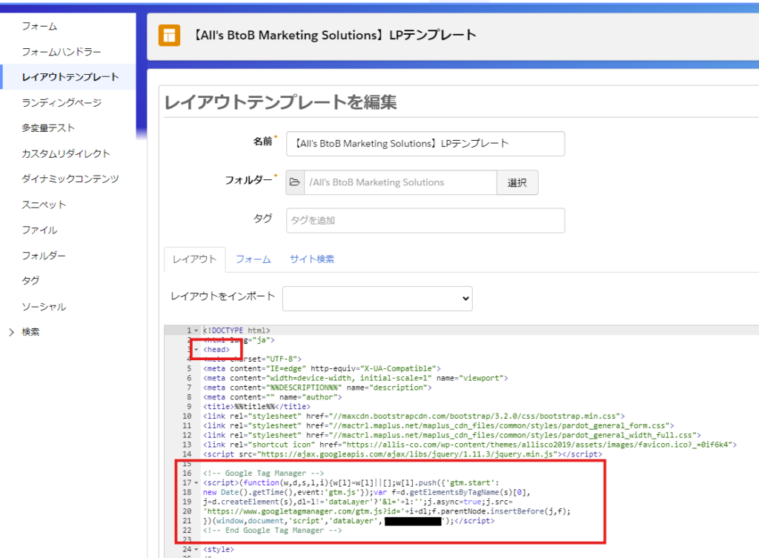Click into the 名前 text field

(x=425, y=144)
